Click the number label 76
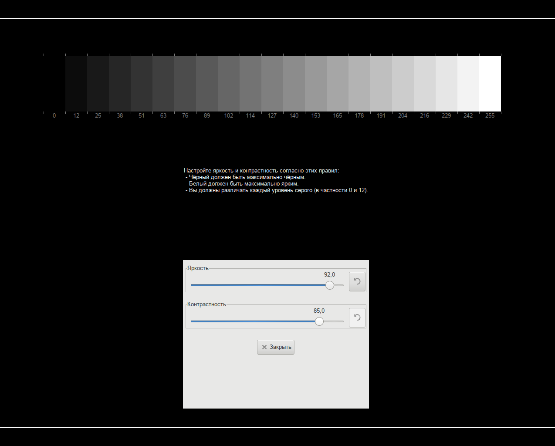 185,116
